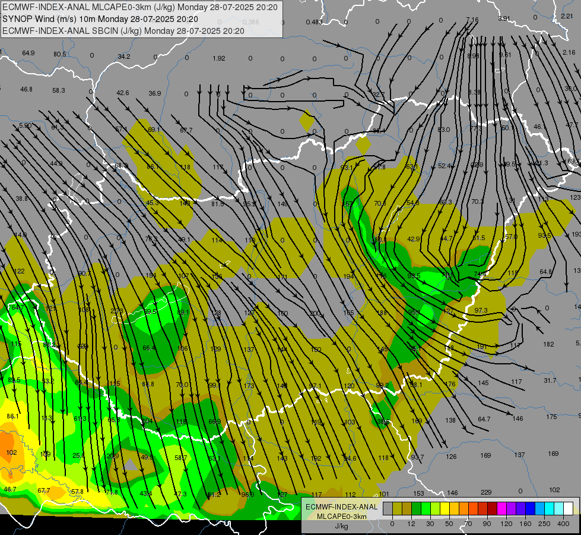Image resolution: width=581 pixels, height=535 pixels.
Task: Click the map value 171
Action: click(282, 277)
